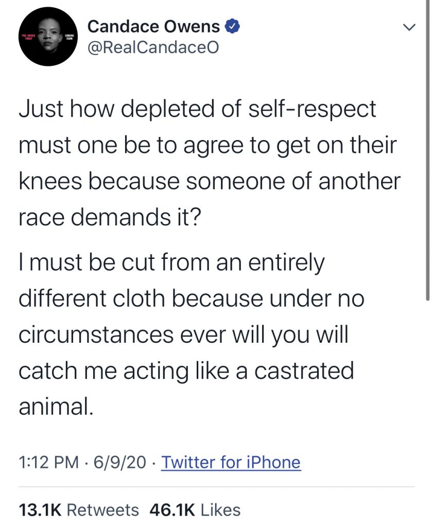433x527 pixels.
Task: Click the 'Pre-order today' label in avatar
Action: click(x=26, y=37)
